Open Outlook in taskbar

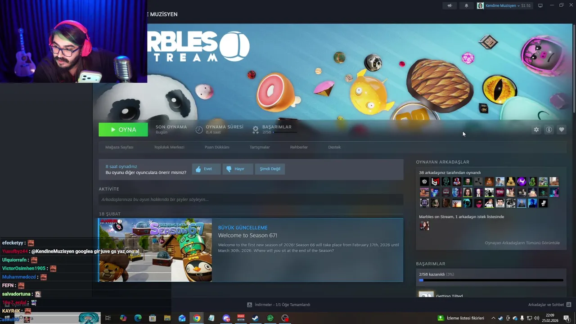coord(182,318)
